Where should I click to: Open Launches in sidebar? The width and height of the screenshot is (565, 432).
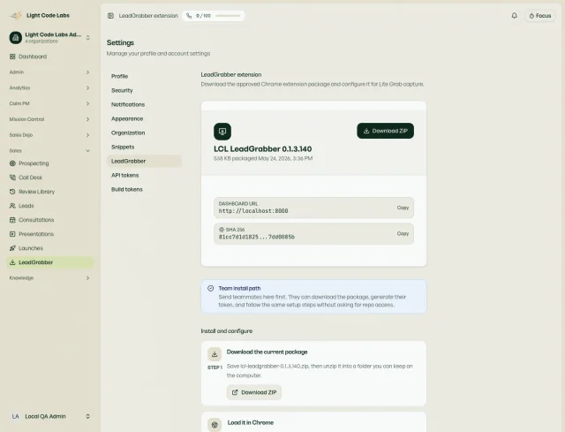click(49, 248)
